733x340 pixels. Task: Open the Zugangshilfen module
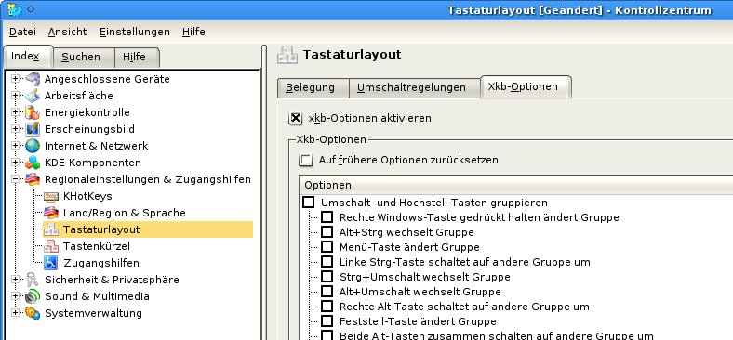(x=101, y=263)
